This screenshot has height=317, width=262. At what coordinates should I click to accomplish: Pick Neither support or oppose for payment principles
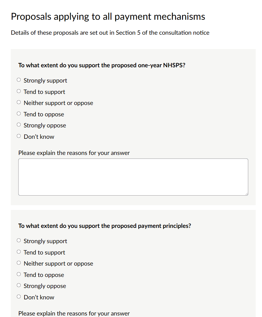click(19, 263)
